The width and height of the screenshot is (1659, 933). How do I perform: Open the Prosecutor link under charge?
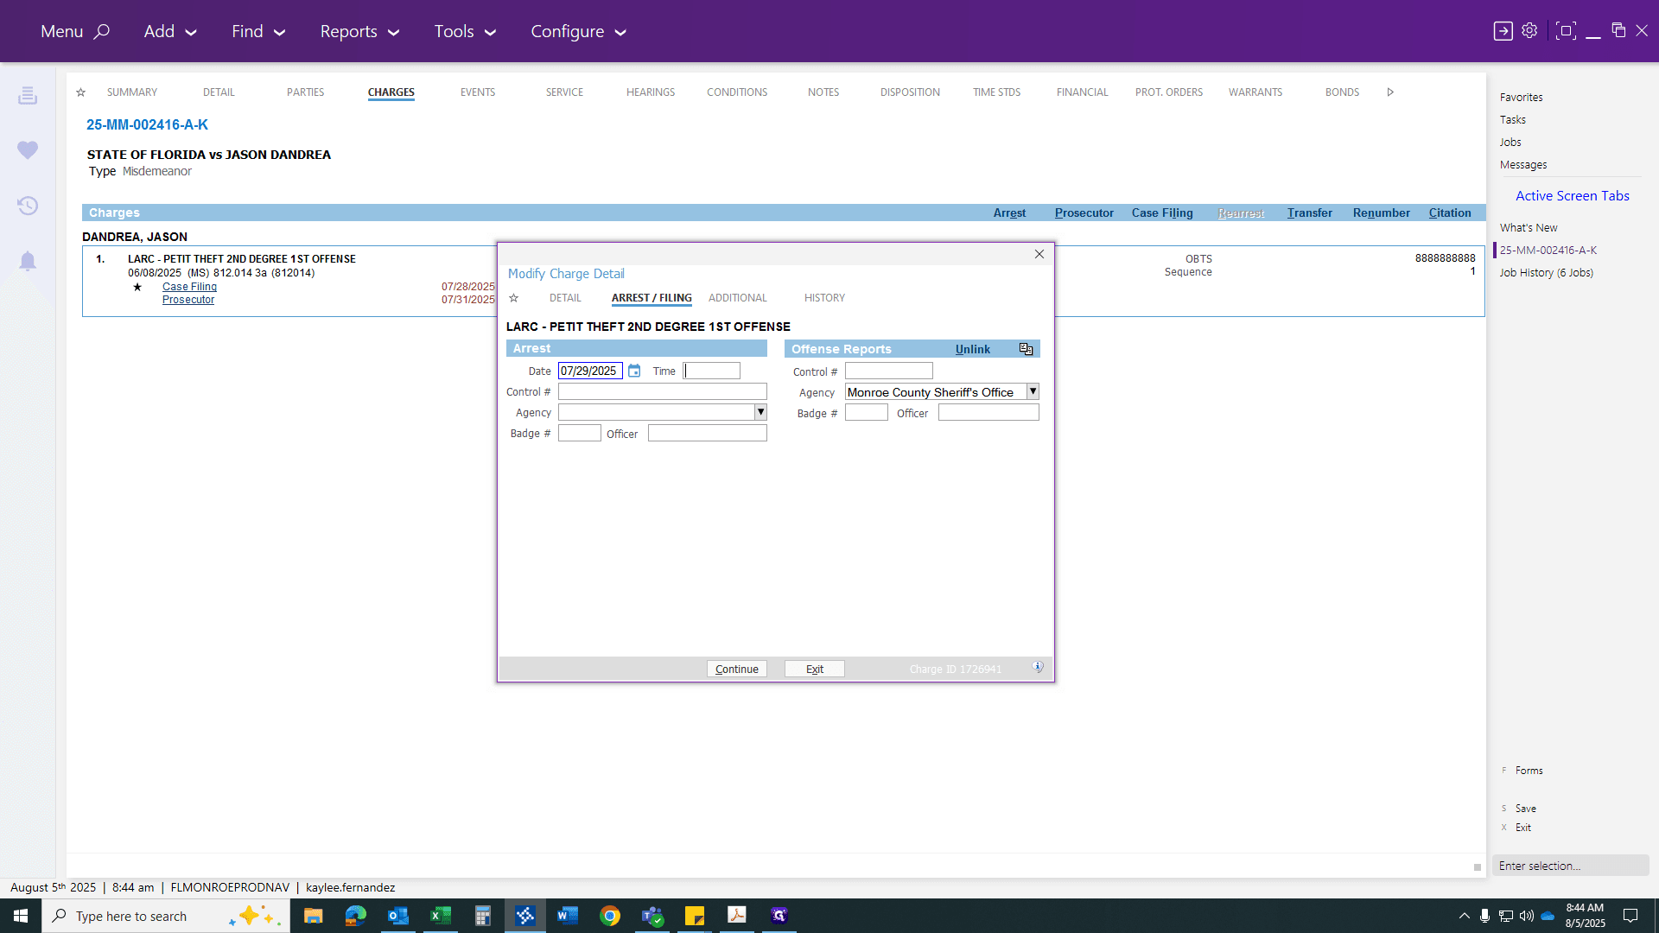(x=188, y=300)
